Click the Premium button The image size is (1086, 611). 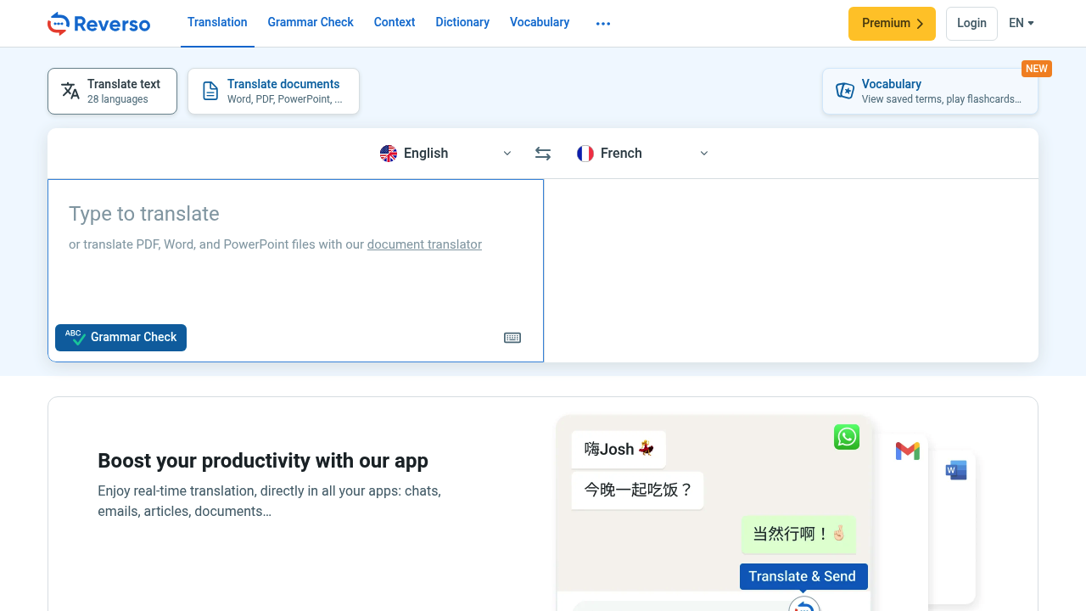click(892, 24)
